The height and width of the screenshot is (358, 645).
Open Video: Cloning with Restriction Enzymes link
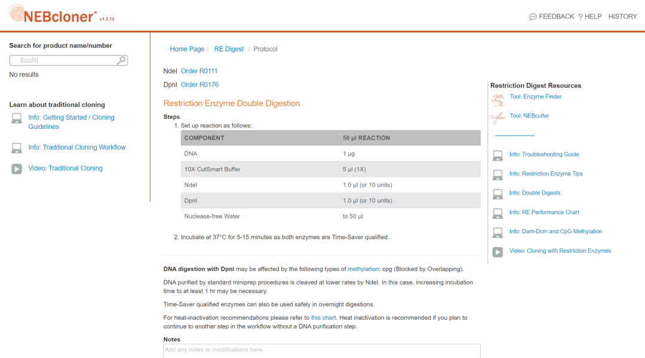(x=560, y=251)
